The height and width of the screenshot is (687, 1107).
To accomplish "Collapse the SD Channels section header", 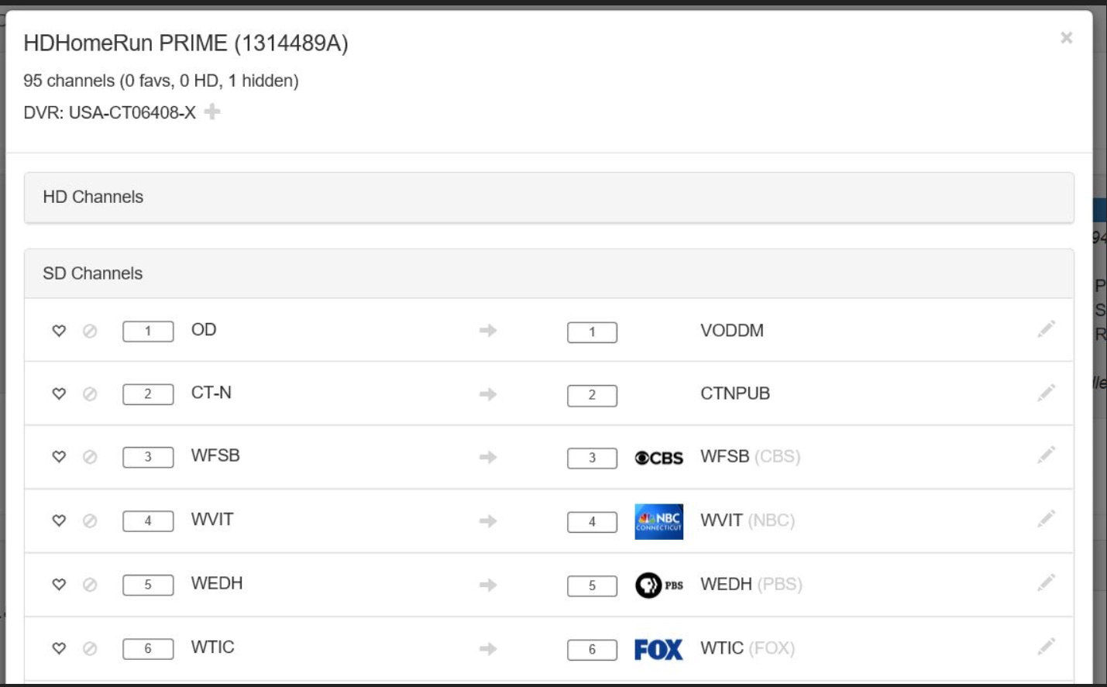I will [x=93, y=274].
